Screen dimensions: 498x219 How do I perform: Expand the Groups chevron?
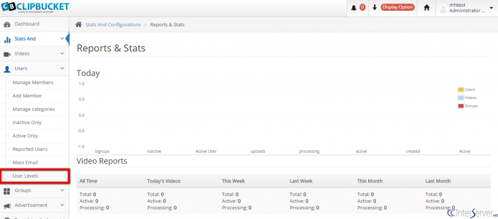pyautogui.click(x=62, y=190)
